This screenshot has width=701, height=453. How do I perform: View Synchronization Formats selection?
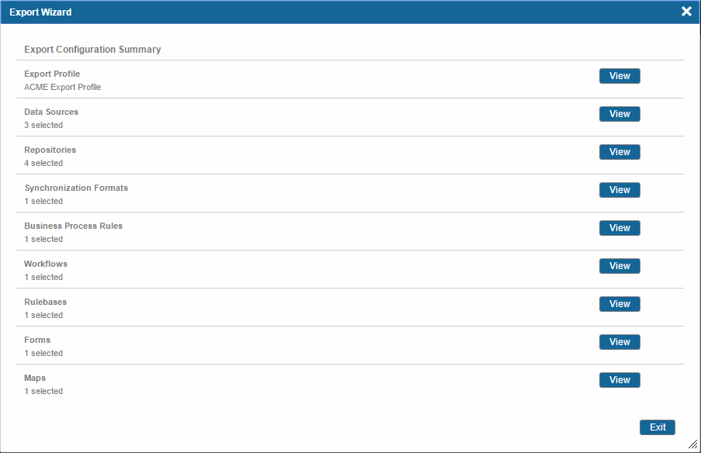(619, 190)
